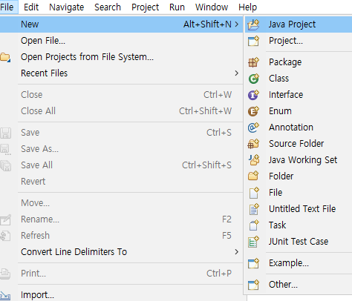Screen dimensions: 352x301
Task: Click the brown Enum icon
Action: (x=253, y=111)
